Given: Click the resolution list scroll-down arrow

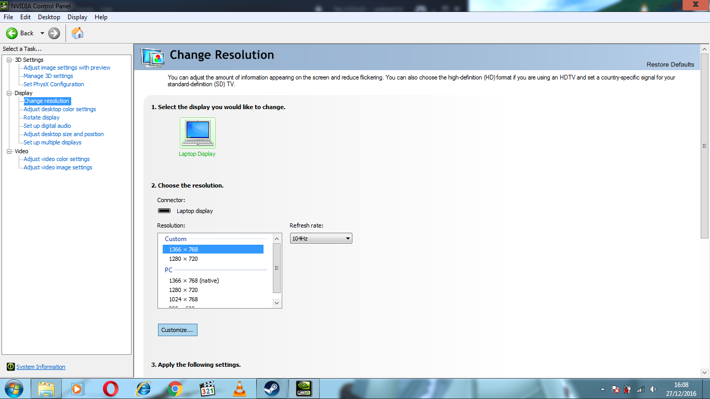Looking at the screenshot, I should [x=277, y=303].
